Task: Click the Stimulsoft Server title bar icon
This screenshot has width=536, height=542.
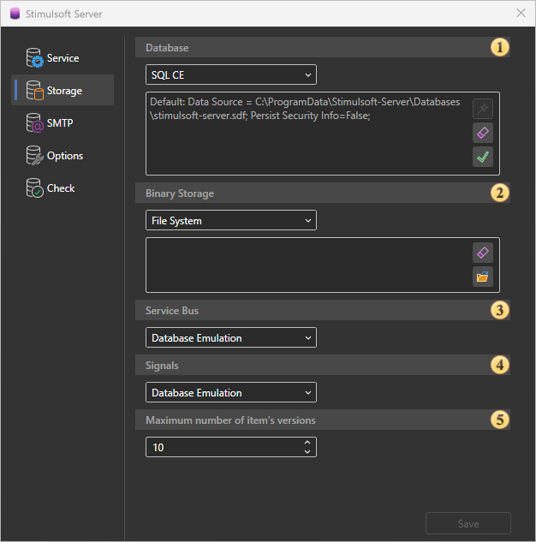Action: pos(14,13)
